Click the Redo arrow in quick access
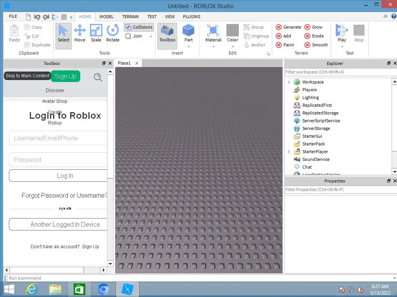Viewport: 397px width, 297px height. [x=46, y=17]
